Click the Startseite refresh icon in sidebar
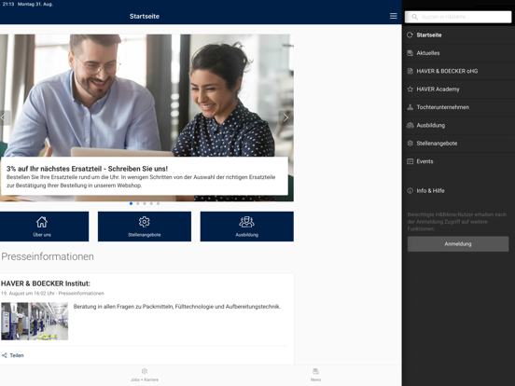This screenshot has width=515, height=386. coord(410,35)
